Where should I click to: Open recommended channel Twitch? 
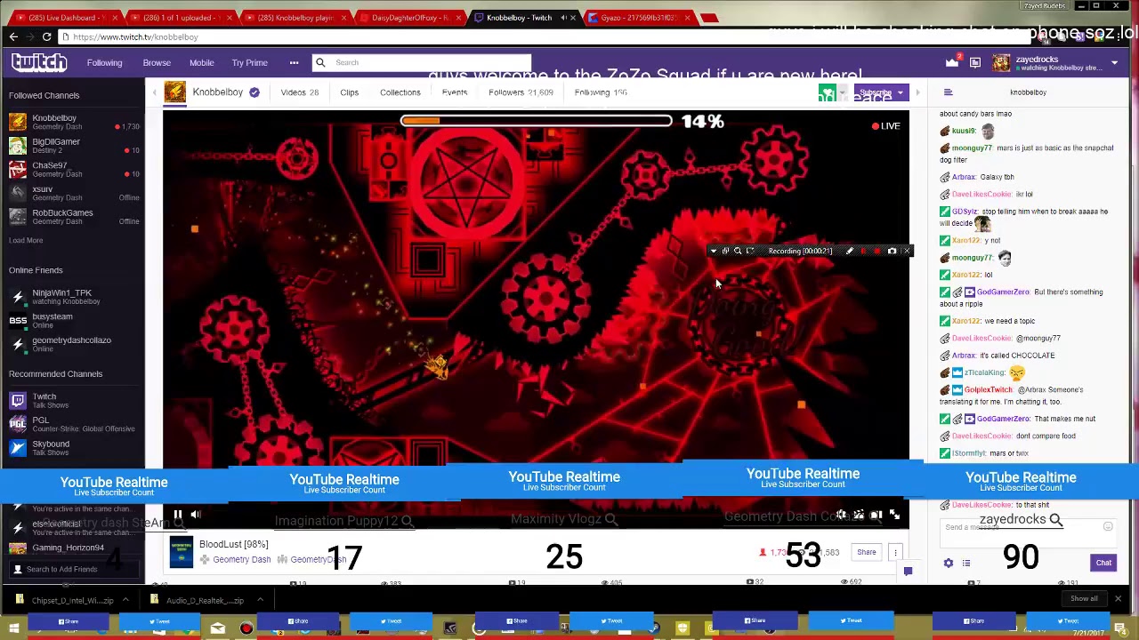[73, 401]
